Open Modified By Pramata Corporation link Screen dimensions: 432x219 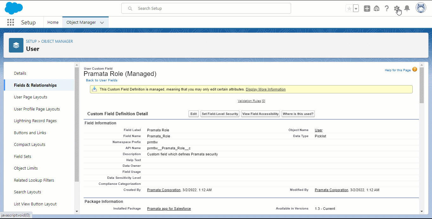331,190
